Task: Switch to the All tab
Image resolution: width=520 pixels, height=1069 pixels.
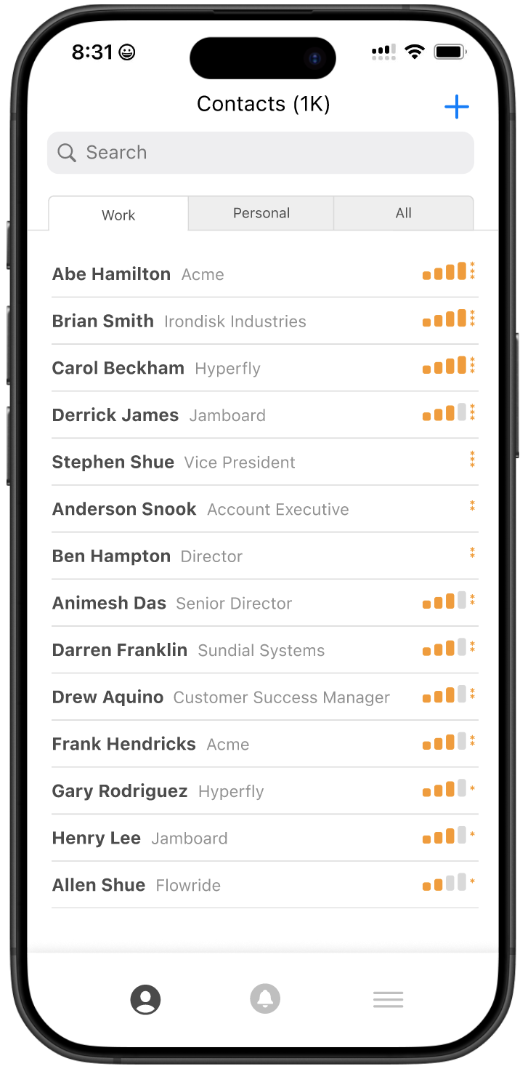Action: click(x=404, y=213)
